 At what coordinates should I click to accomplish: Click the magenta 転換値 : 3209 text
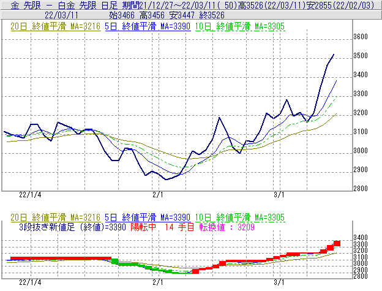point(227,227)
